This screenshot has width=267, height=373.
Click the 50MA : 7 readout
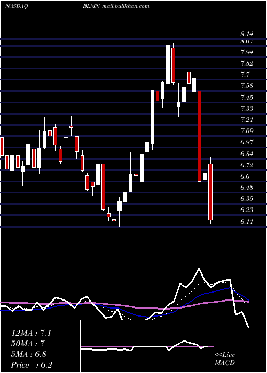tap(28, 344)
